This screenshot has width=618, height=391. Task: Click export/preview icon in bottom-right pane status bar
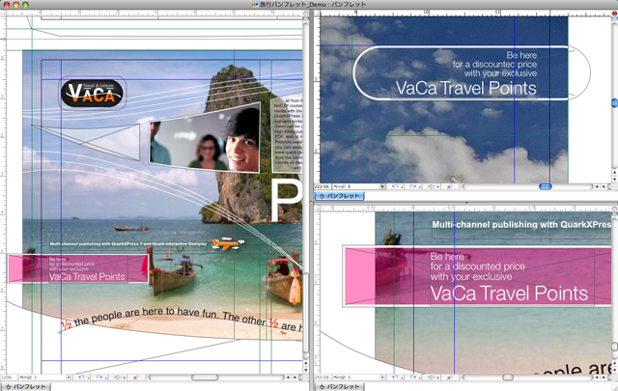[449, 377]
